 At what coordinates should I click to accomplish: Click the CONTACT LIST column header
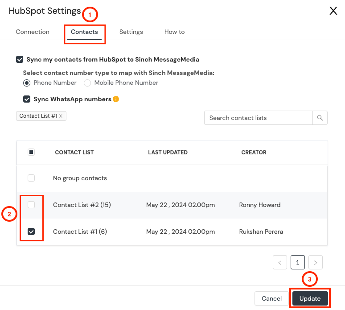pyautogui.click(x=74, y=153)
